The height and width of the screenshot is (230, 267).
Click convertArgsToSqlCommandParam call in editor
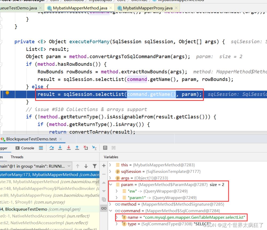(130, 57)
